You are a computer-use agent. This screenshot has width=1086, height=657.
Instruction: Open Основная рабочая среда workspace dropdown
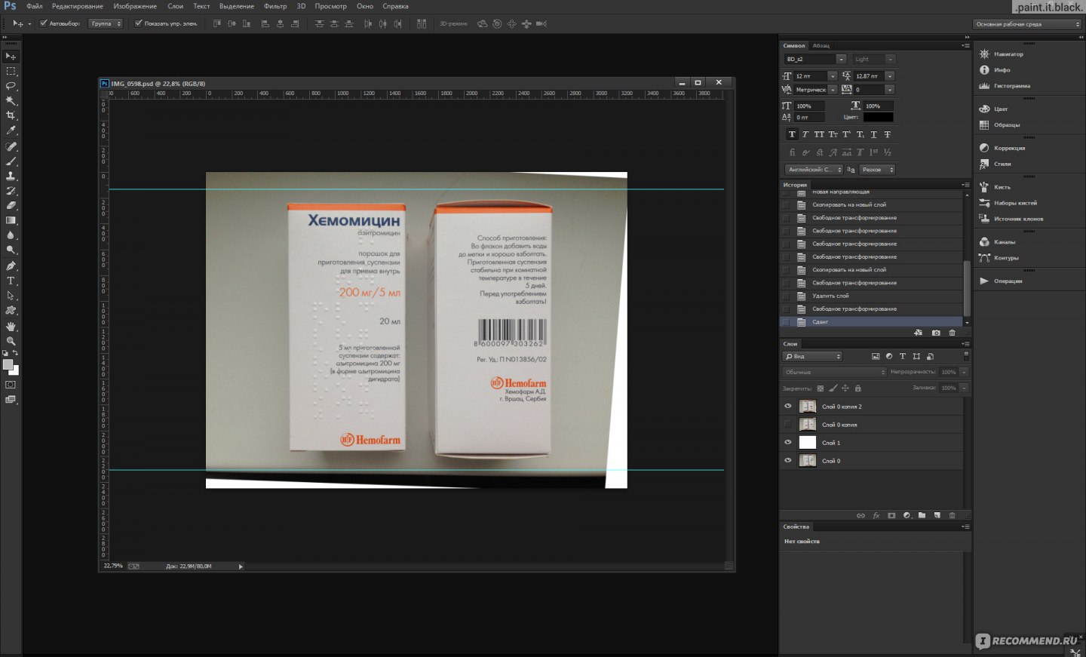1026,24
